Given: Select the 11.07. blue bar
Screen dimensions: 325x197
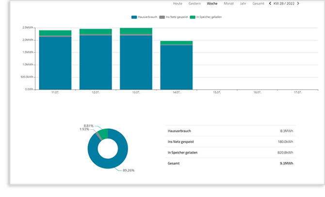Looking at the screenshot, I should click(x=55, y=63).
